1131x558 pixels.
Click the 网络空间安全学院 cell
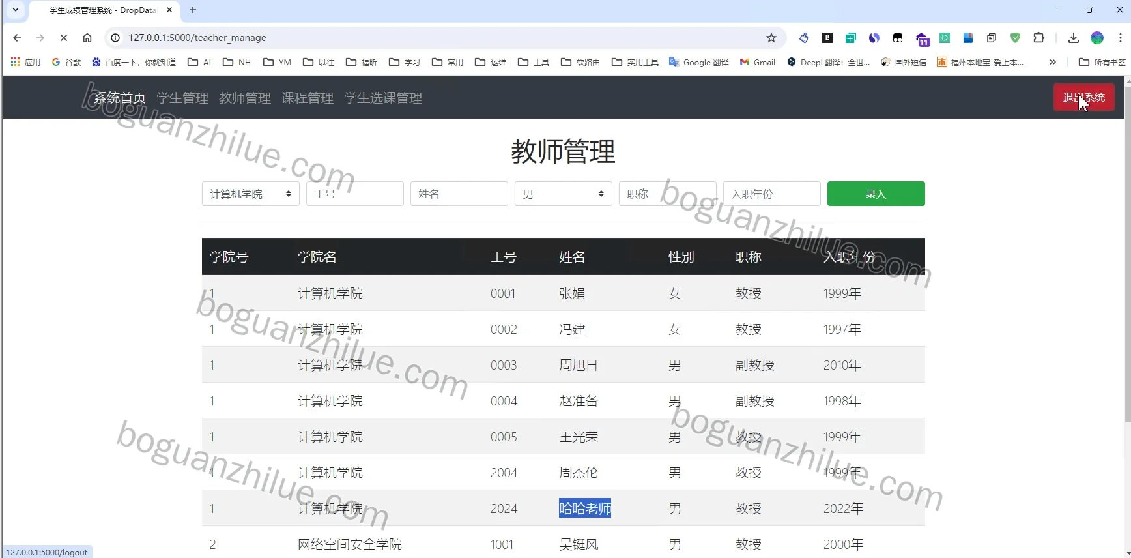[350, 544]
